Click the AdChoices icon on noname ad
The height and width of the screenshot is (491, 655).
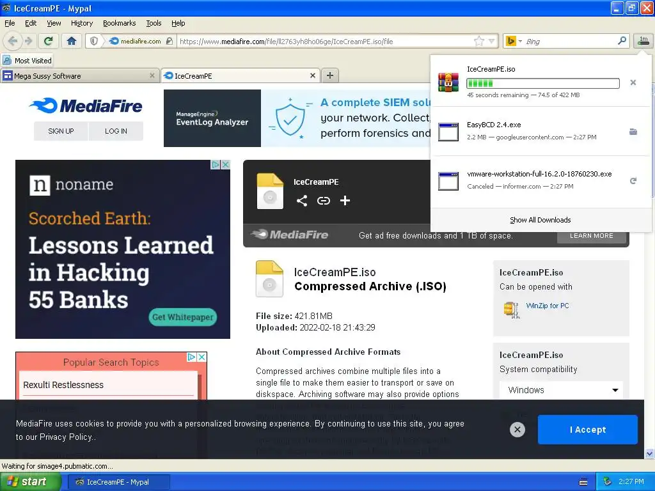216,164
